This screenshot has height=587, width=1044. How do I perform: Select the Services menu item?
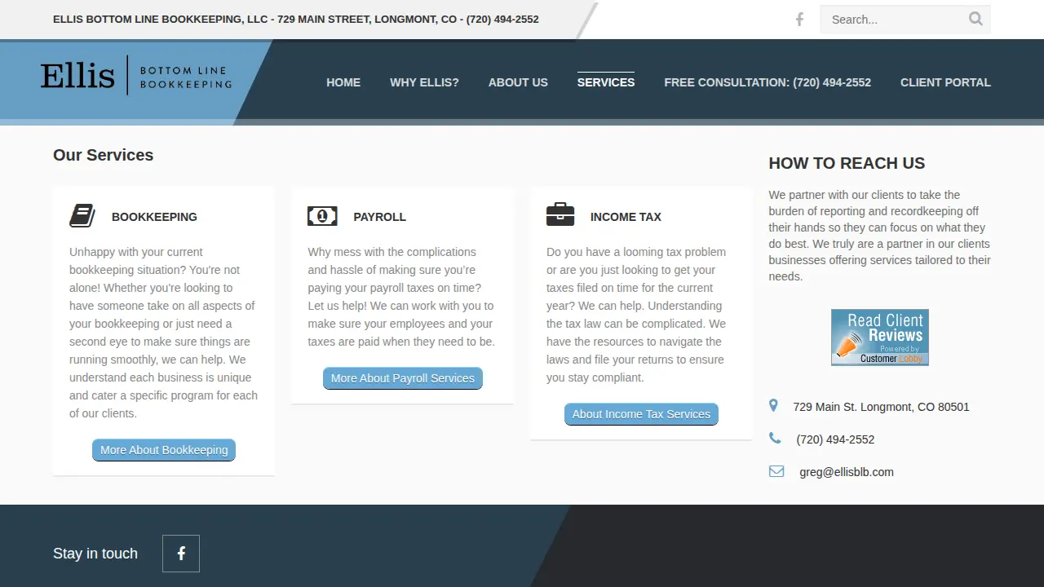coord(606,82)
